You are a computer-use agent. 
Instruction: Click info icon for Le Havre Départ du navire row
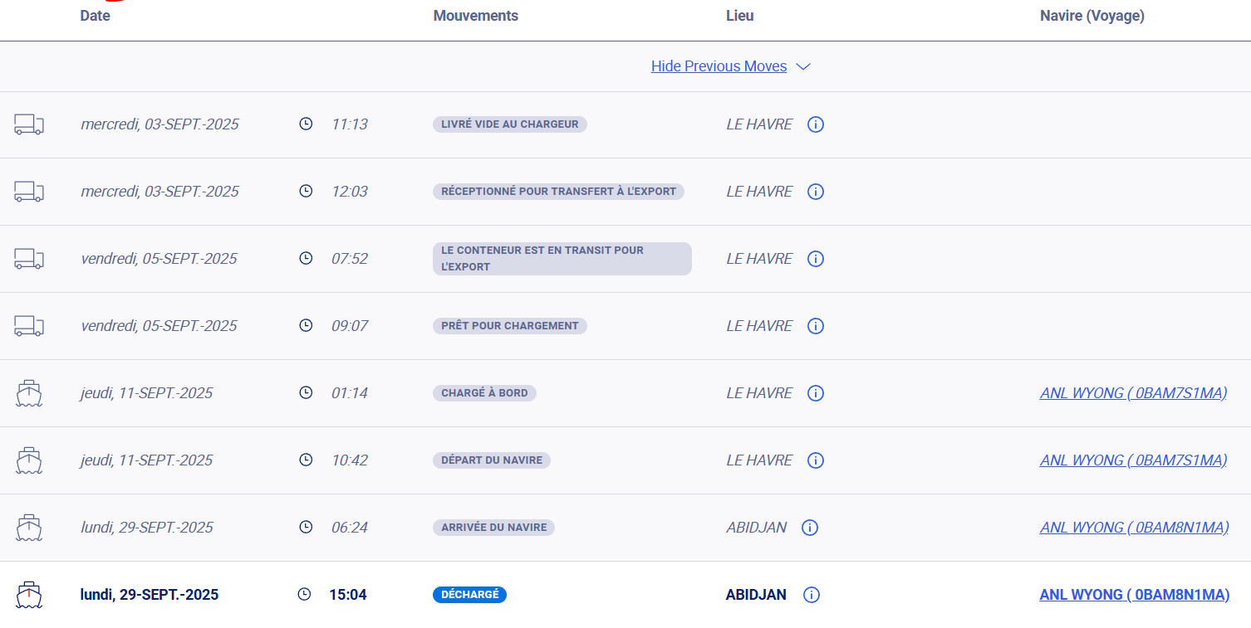(816, 460)
